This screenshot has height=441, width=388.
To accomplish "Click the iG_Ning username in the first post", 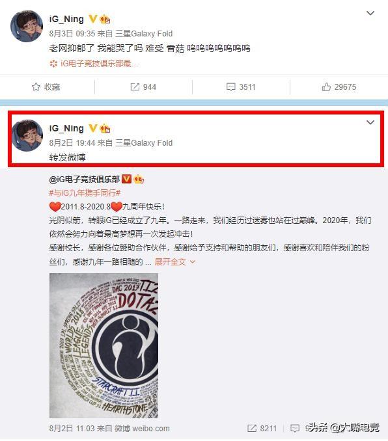I will point(66,19).
